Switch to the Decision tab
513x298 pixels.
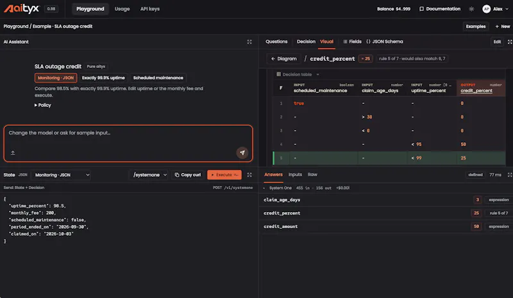(306, 42)
